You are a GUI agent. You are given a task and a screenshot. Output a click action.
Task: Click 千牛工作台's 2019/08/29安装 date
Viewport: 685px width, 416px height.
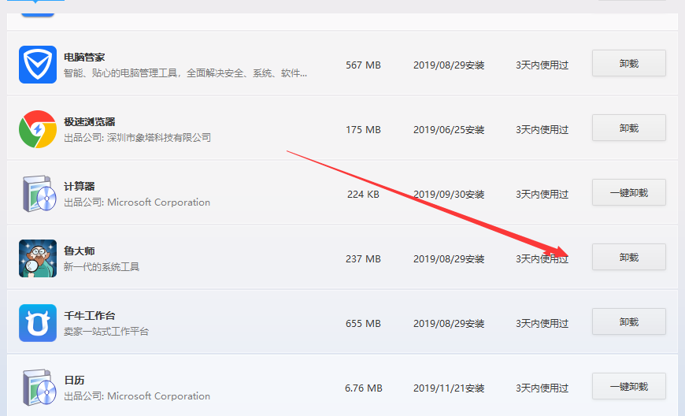tap(449, 323)
